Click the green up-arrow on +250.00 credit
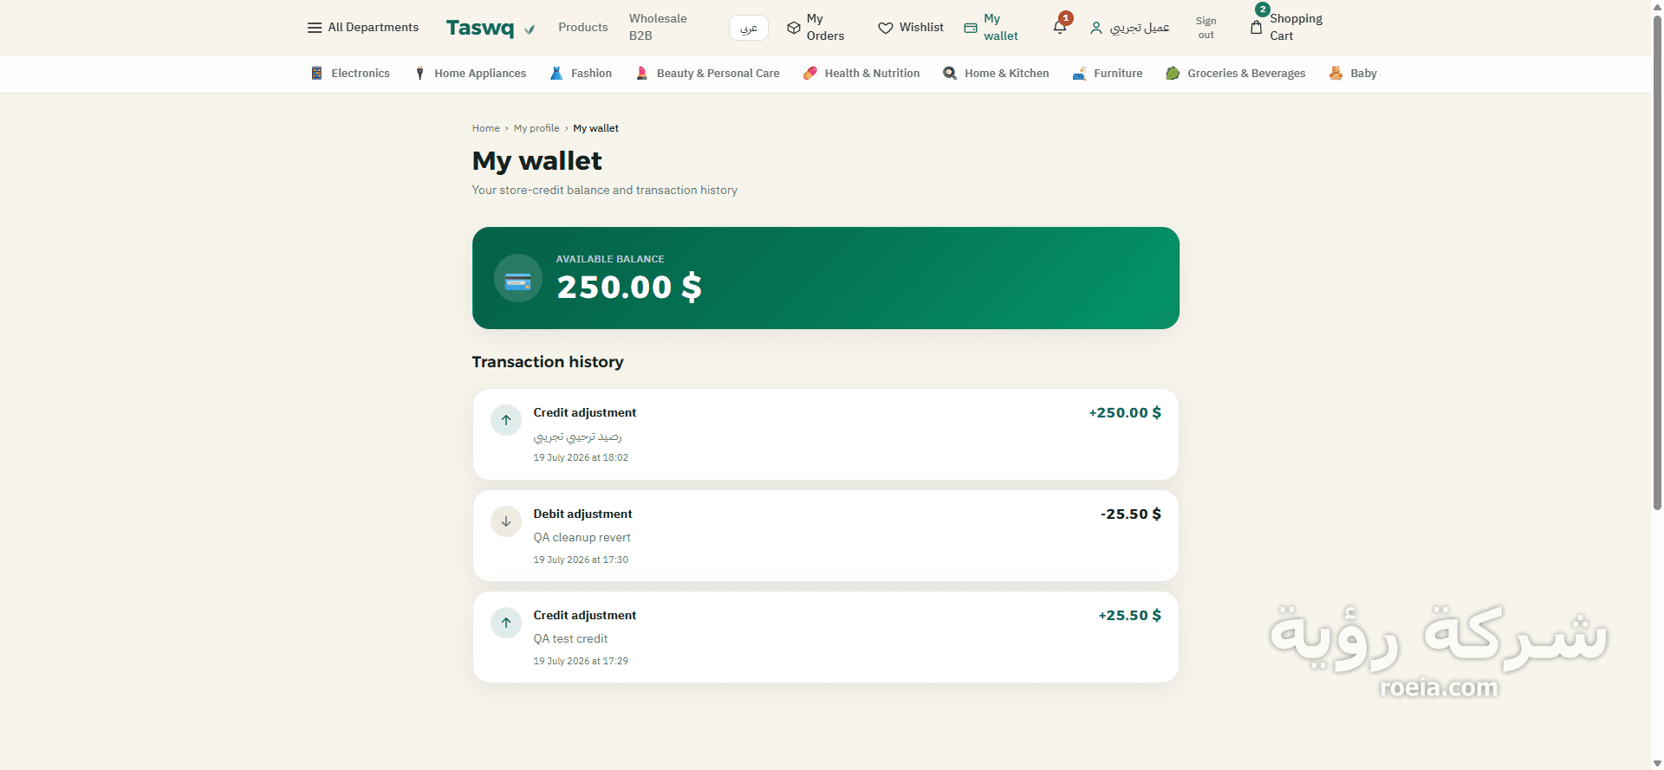 pos(506,420)
